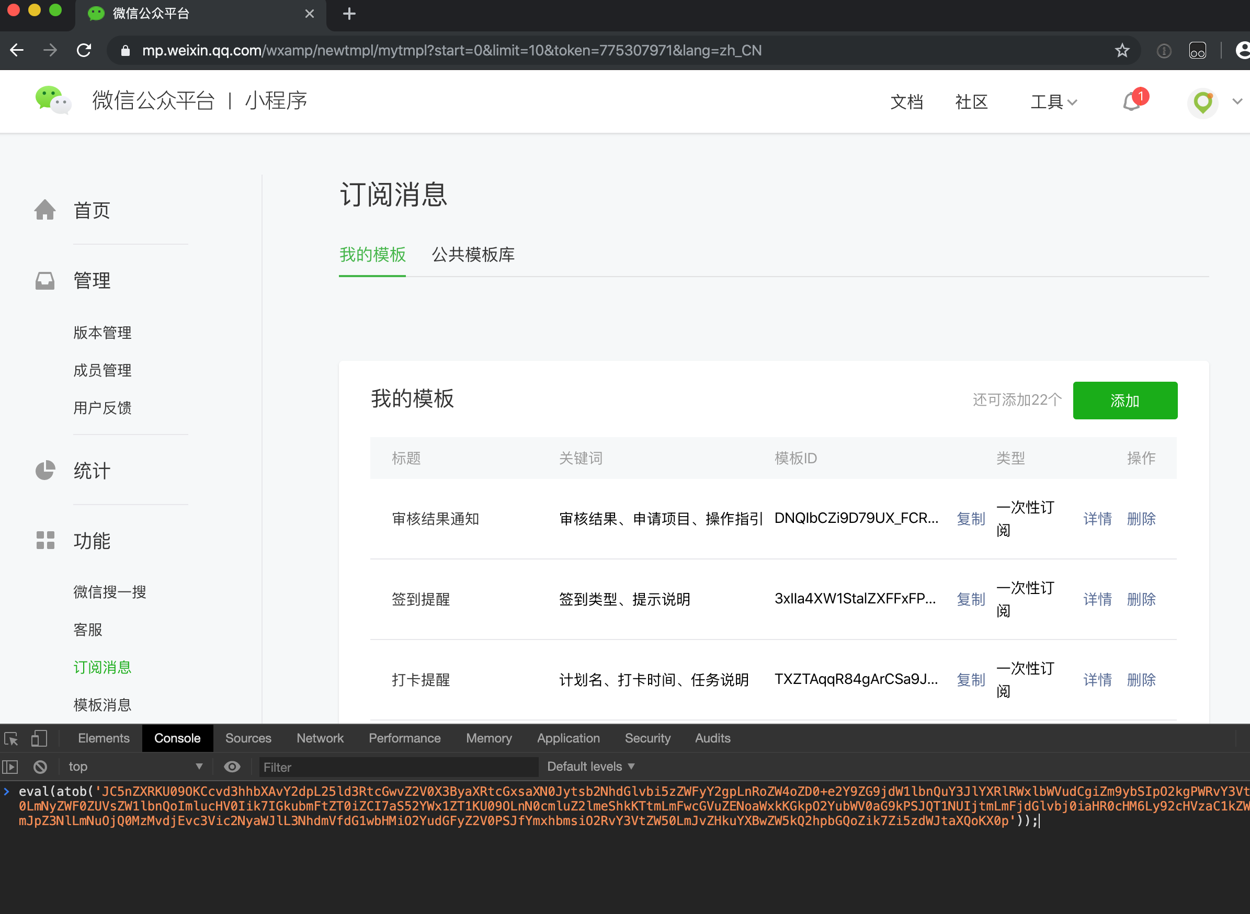This screenshot has height=914, width=1250.
Task: Select the DevTools Console tab
Action: click(x=177, y=739)
